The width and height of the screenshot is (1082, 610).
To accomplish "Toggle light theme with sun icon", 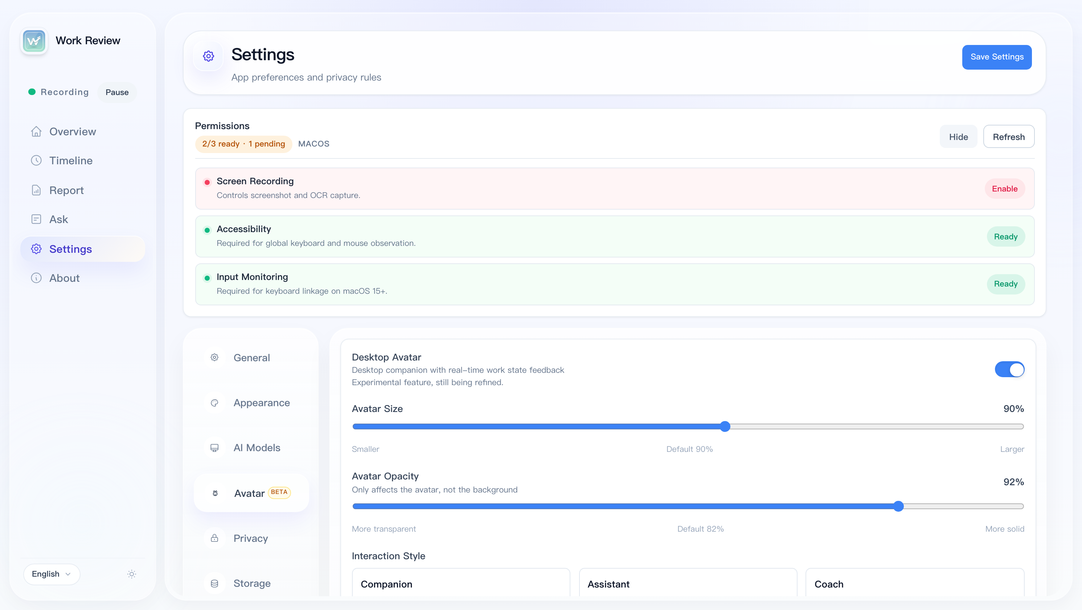I will pos(131,574).
